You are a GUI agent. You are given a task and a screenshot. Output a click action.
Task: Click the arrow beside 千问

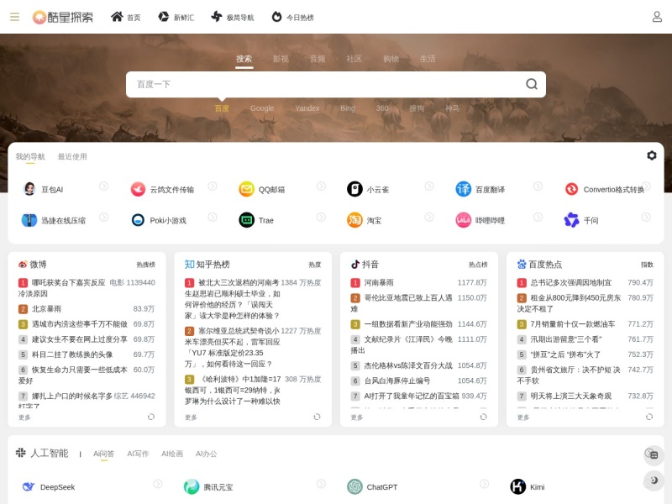click(646, 218)
